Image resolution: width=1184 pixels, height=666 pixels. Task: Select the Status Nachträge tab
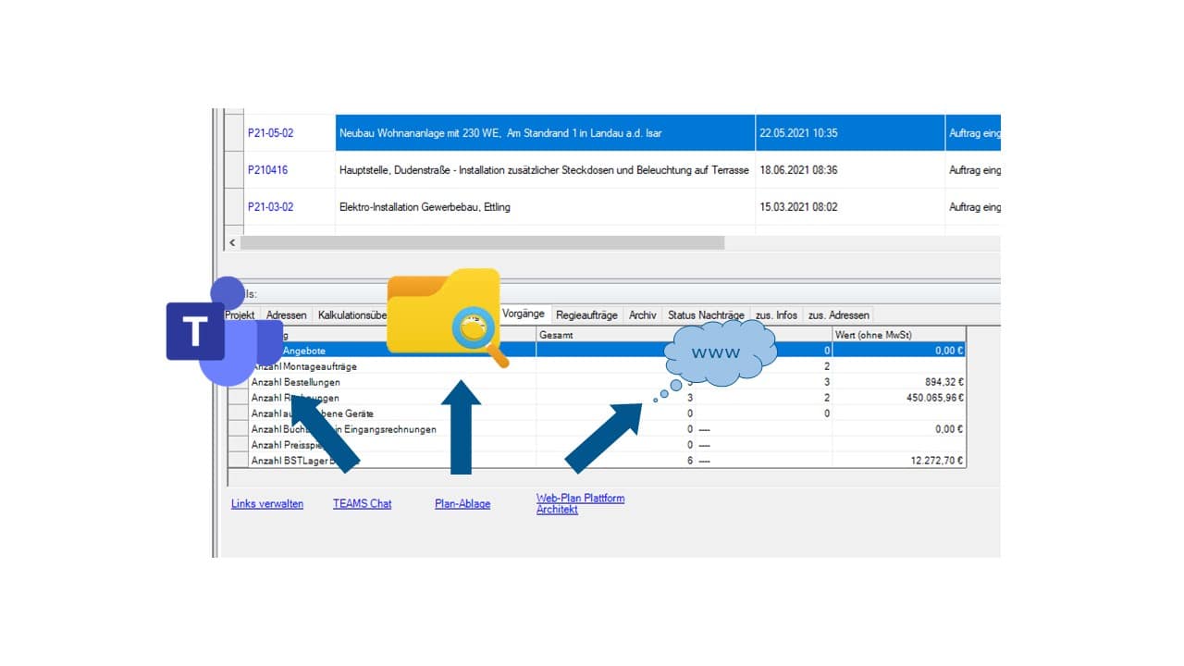pos(706,315)
